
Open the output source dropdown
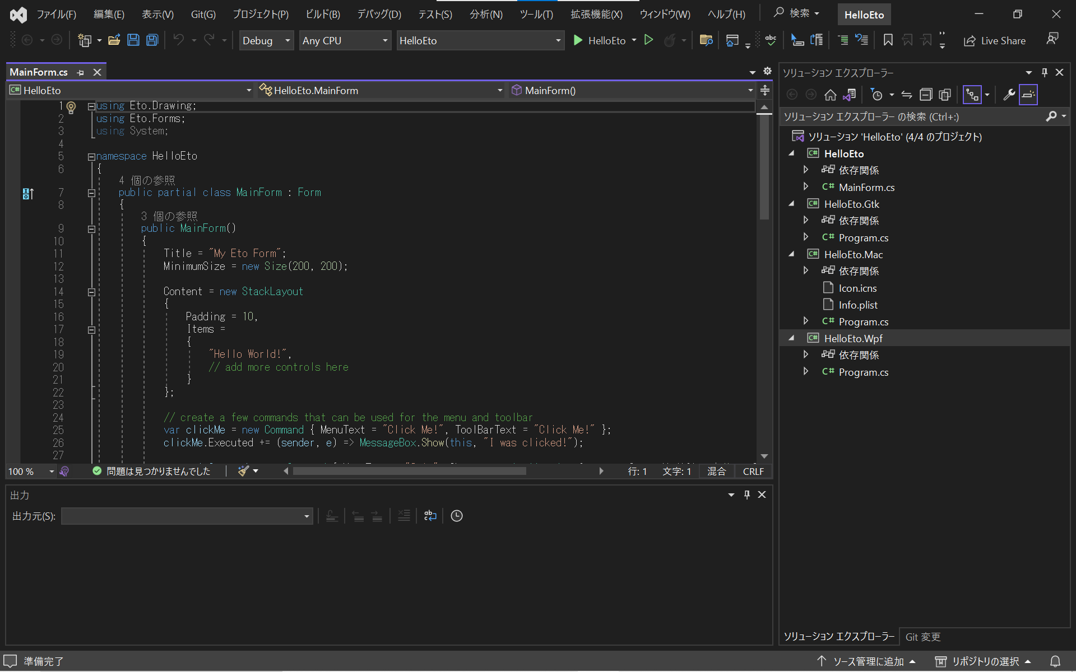(x=187, y=516)
